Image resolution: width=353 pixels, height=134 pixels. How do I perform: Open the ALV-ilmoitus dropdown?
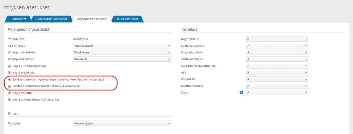pyautogui.click(x=123, y=46)
